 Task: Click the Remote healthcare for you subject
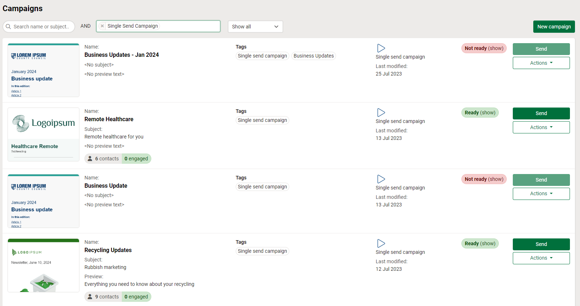(114, 137)
